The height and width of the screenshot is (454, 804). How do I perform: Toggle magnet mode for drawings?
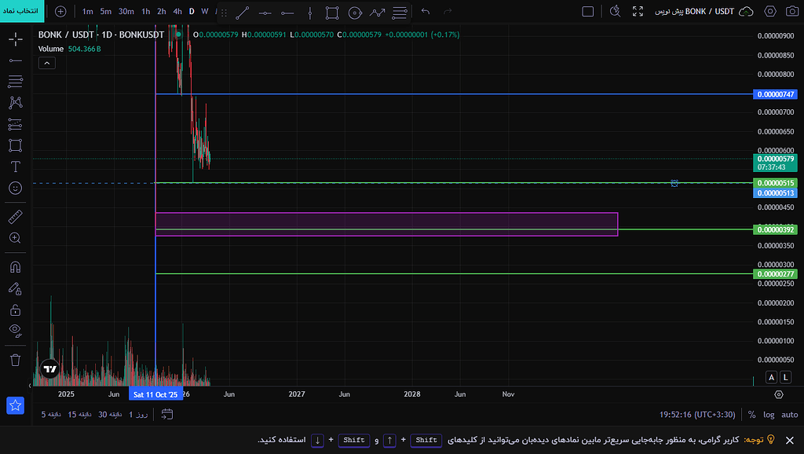[x=15, y=267]
